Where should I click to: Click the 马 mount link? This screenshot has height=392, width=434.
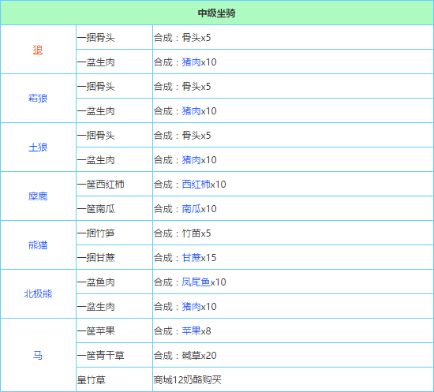point(38,355)
